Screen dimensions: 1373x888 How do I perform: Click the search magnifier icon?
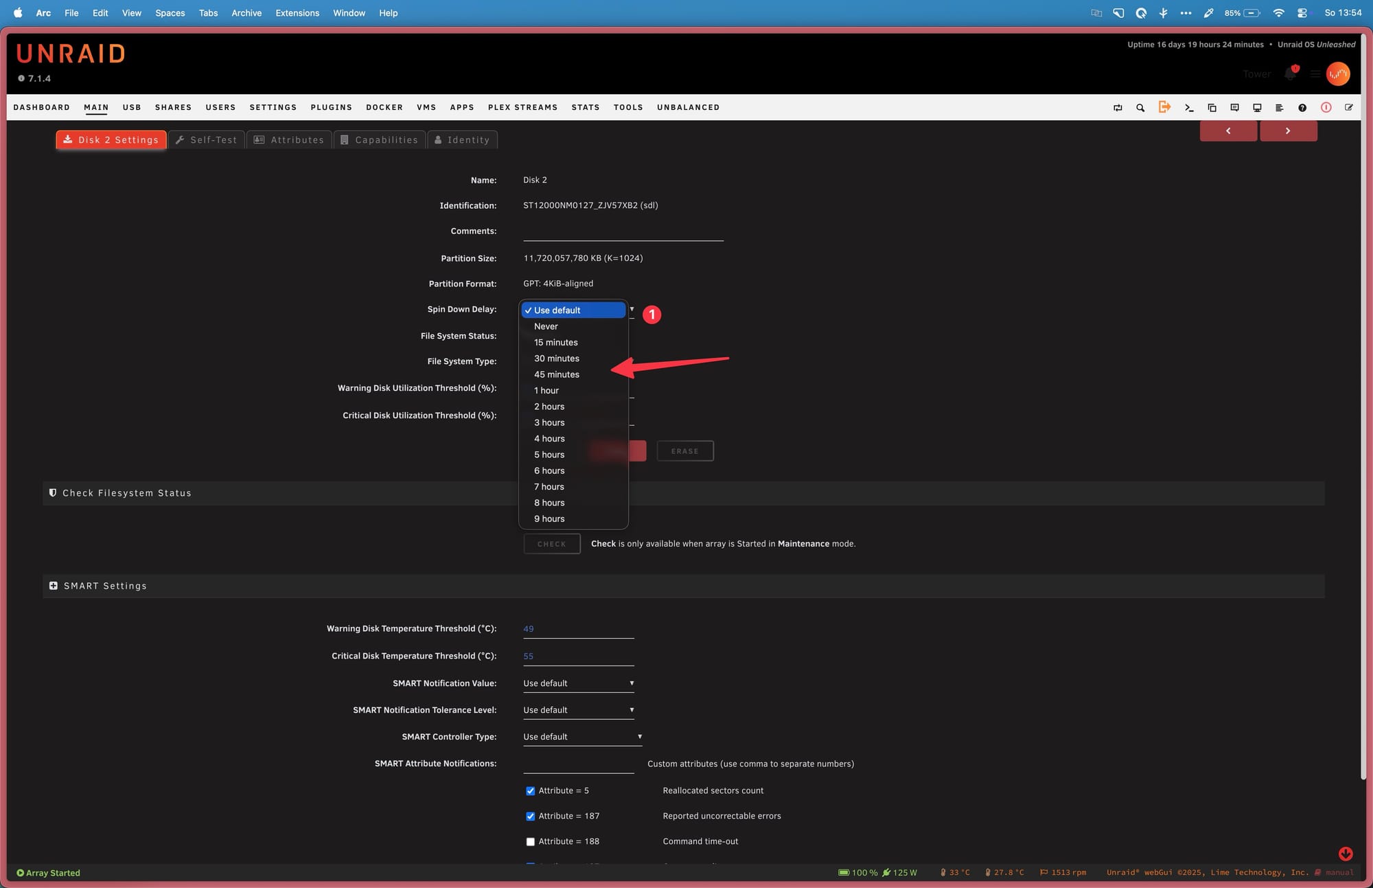pyautogui.click(x=1140, y=108)
